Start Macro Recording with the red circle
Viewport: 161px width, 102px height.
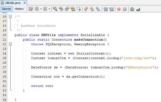[119, 9]
